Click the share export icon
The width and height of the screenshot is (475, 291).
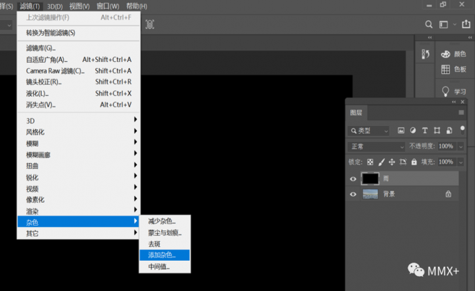click(x=466, y=24)
